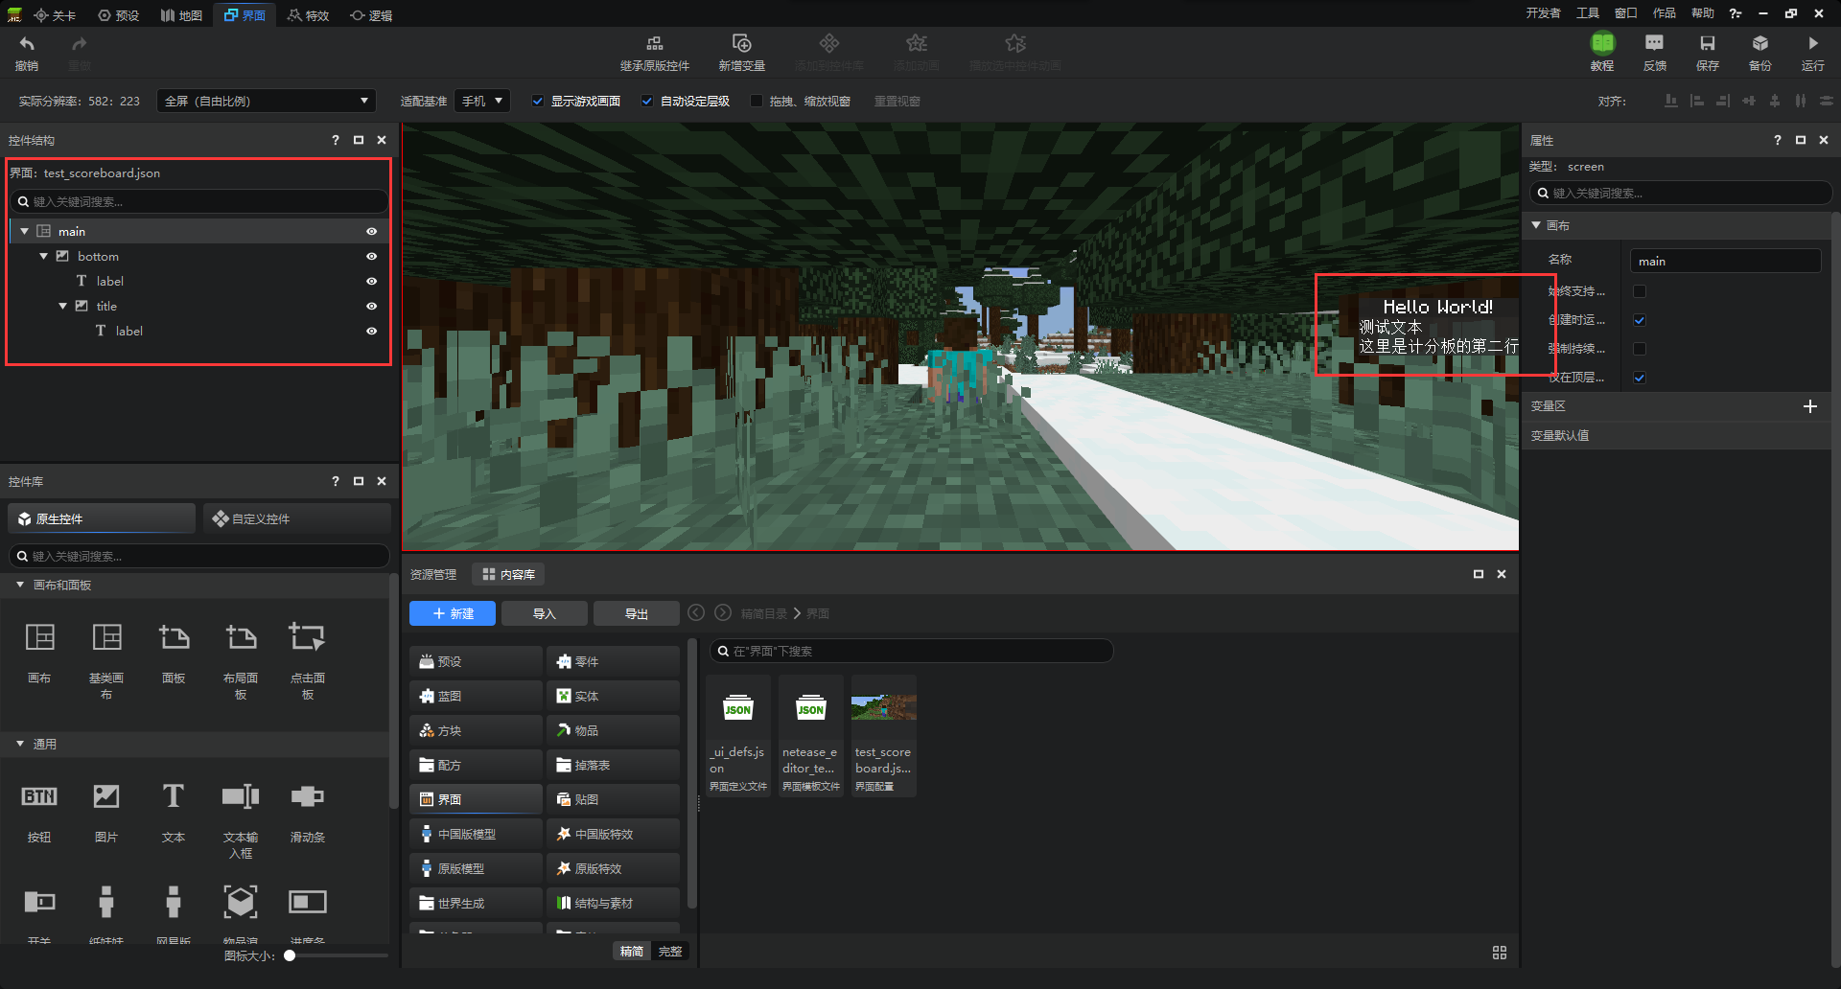The height and width of the screenshot is (989, 1841).
Task: Switch to 完整 view mode
Action: pos(670,951)
